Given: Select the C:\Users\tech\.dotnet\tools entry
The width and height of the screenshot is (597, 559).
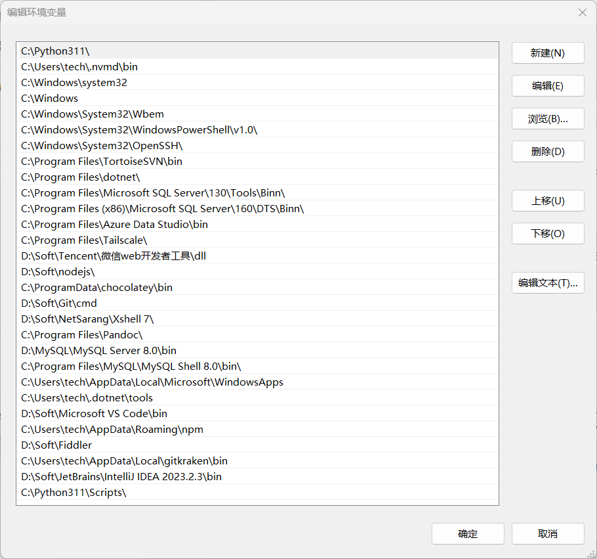Looking at the screenshot, I should tap(257, 397).
